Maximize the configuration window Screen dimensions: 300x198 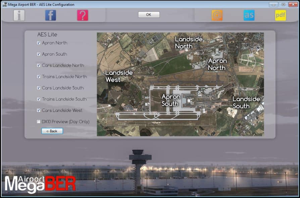click(x=283, y=4)
